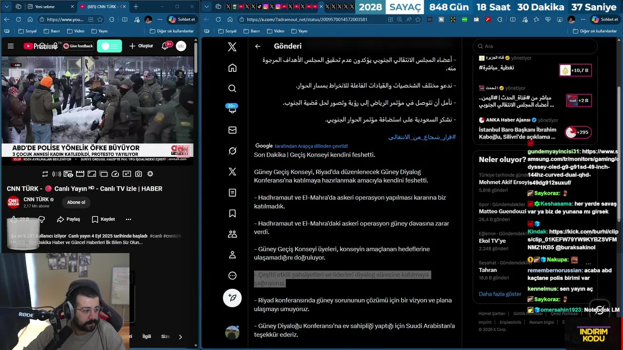Click the clapperboard icon under the video
This screenshot has height=350, width=623.
click(x=80, y=174)
